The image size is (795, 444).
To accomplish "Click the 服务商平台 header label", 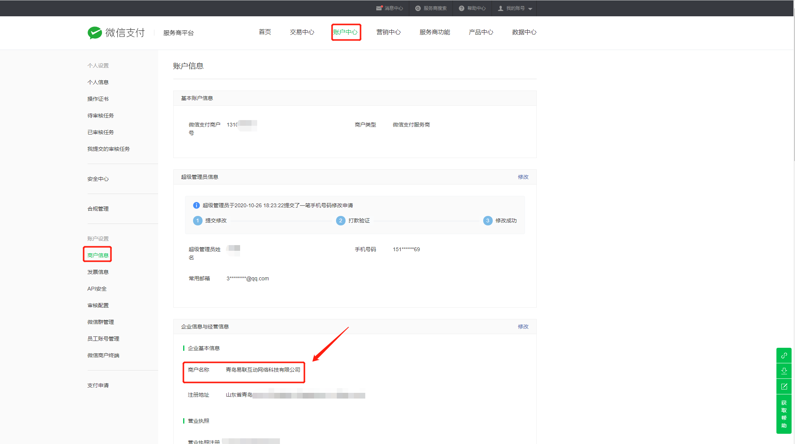I will tap(178, 33).
